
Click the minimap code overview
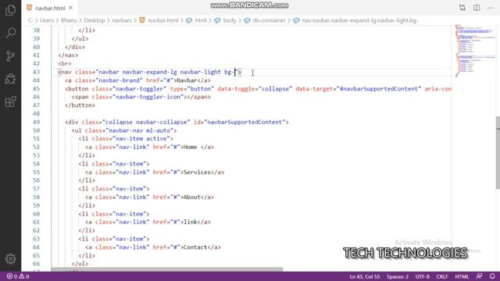click(475, 51)
